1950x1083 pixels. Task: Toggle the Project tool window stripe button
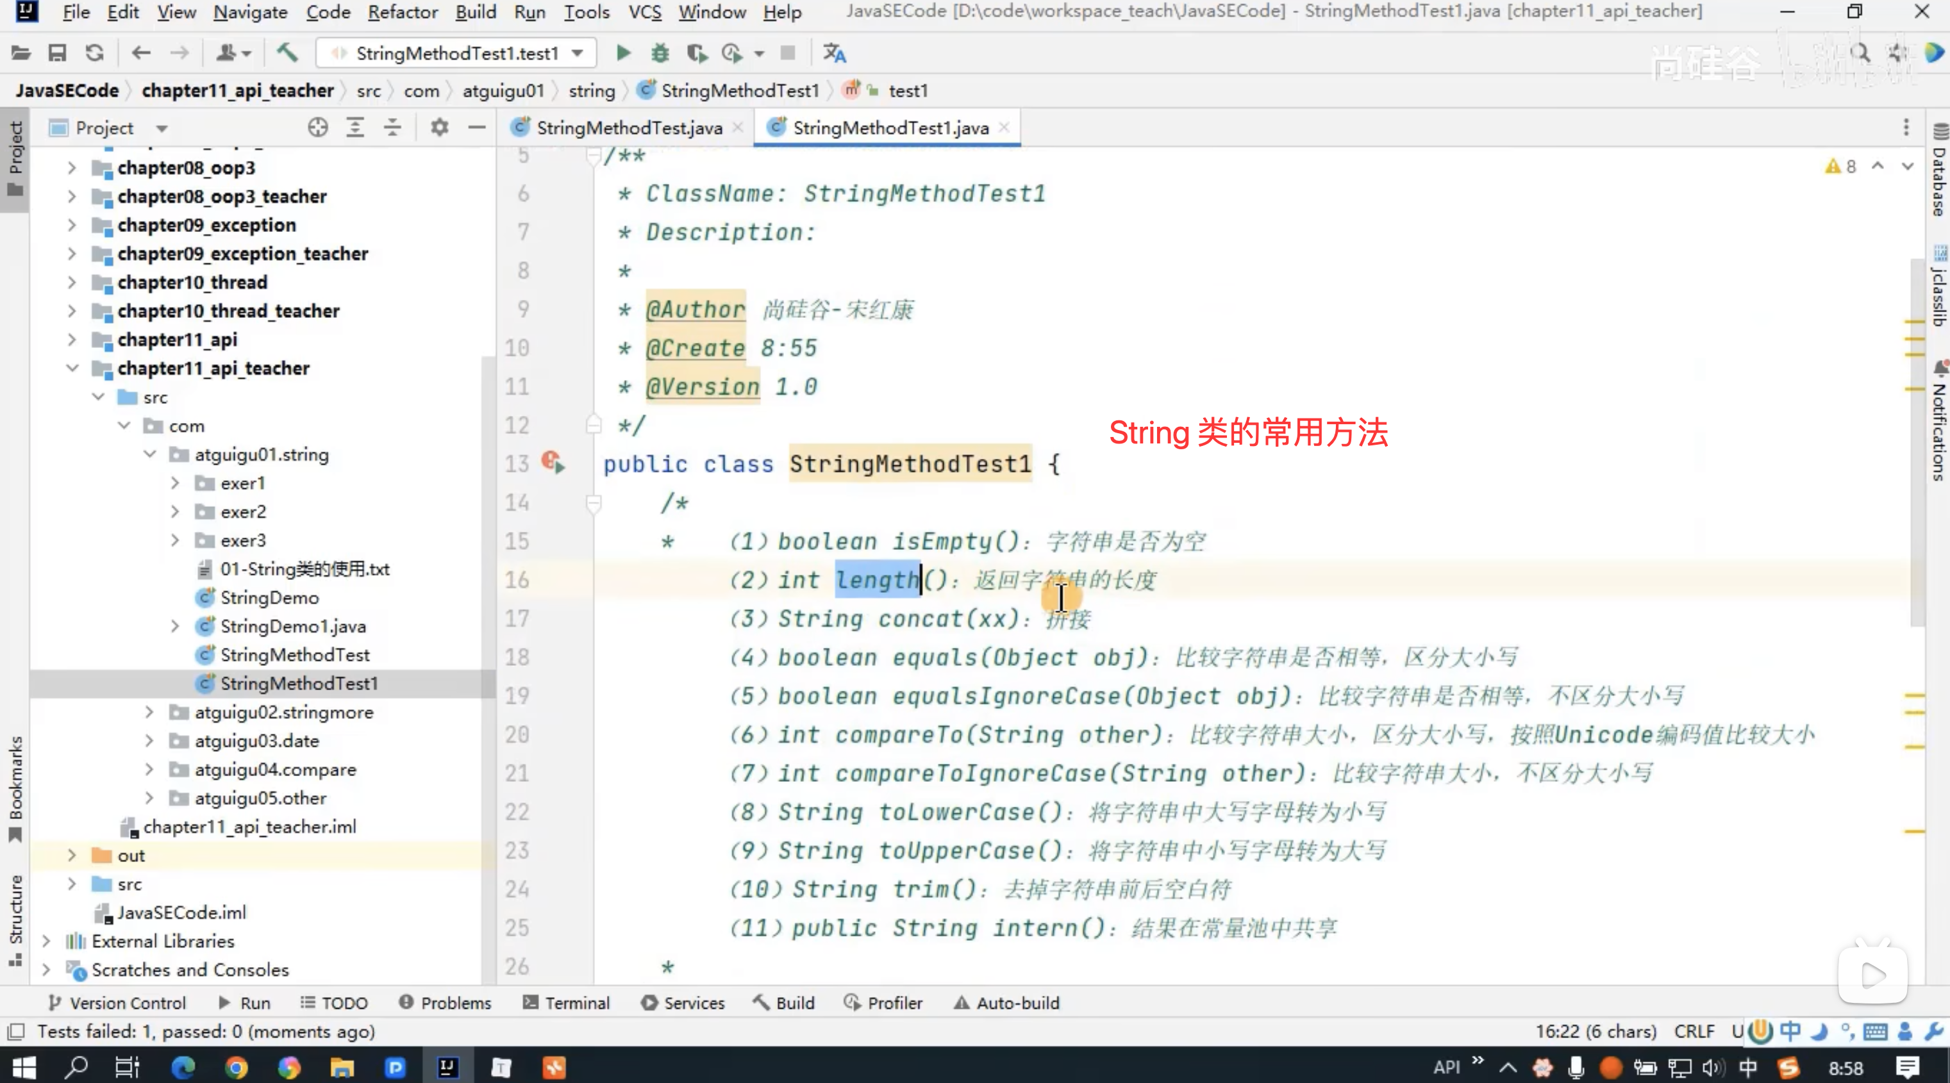click(x=15, y=159)
